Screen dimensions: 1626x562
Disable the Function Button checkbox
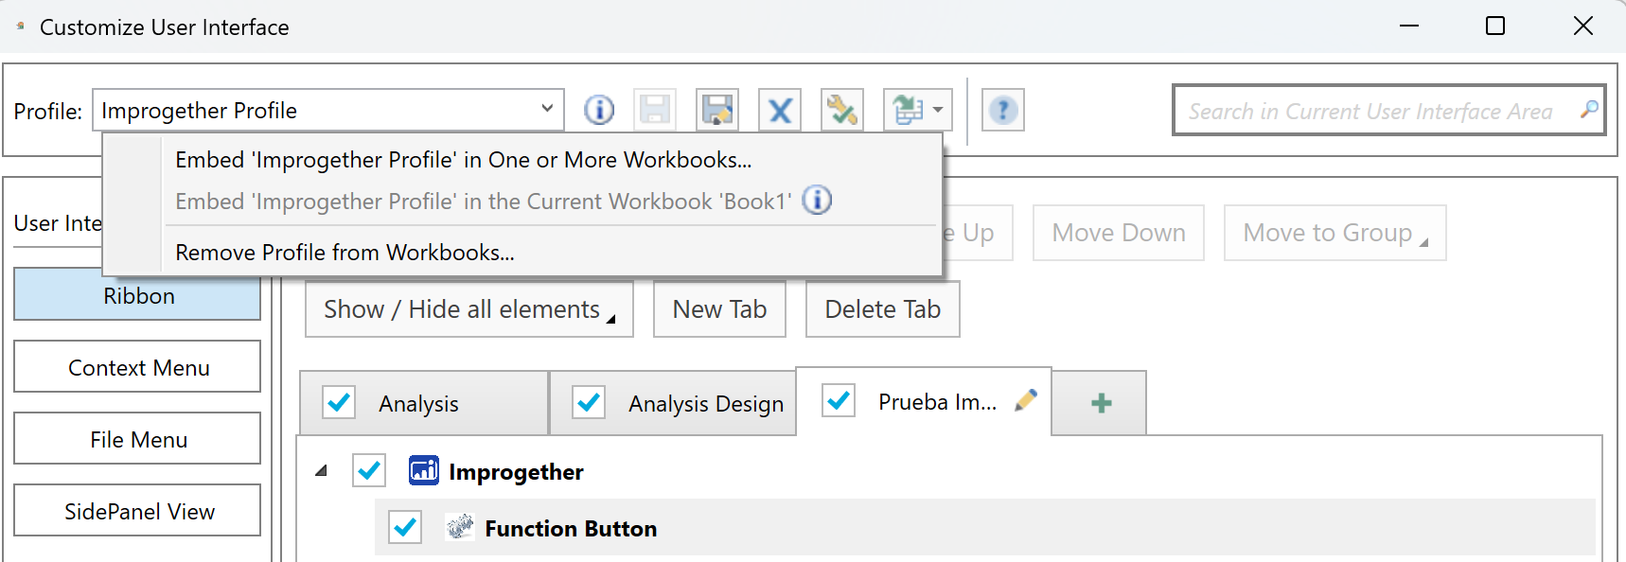click(x=405, y=527)
